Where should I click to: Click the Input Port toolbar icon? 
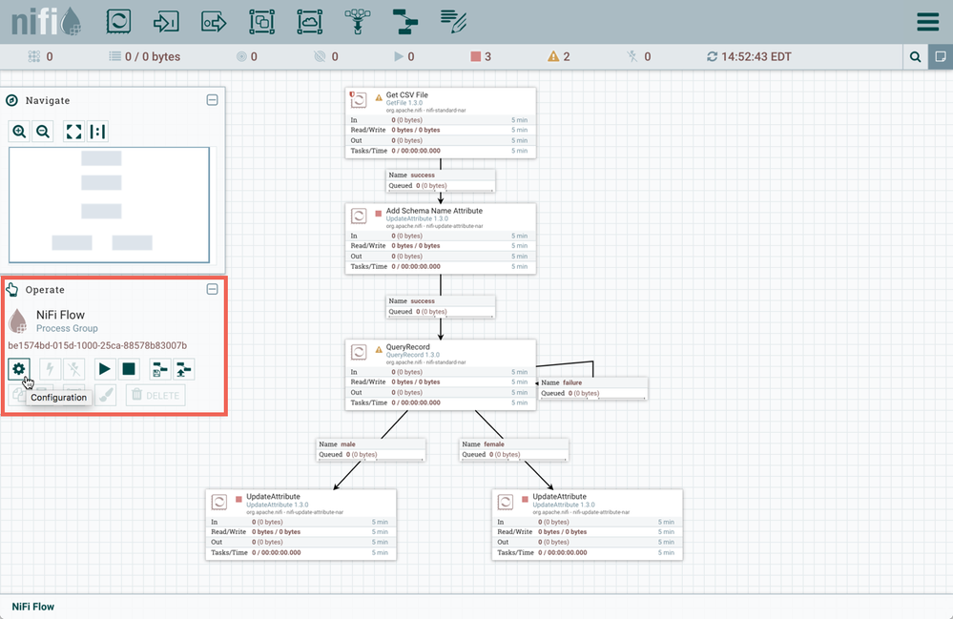[x=166, y=21]
